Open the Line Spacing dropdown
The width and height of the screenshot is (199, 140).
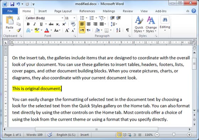coord(114,24)
